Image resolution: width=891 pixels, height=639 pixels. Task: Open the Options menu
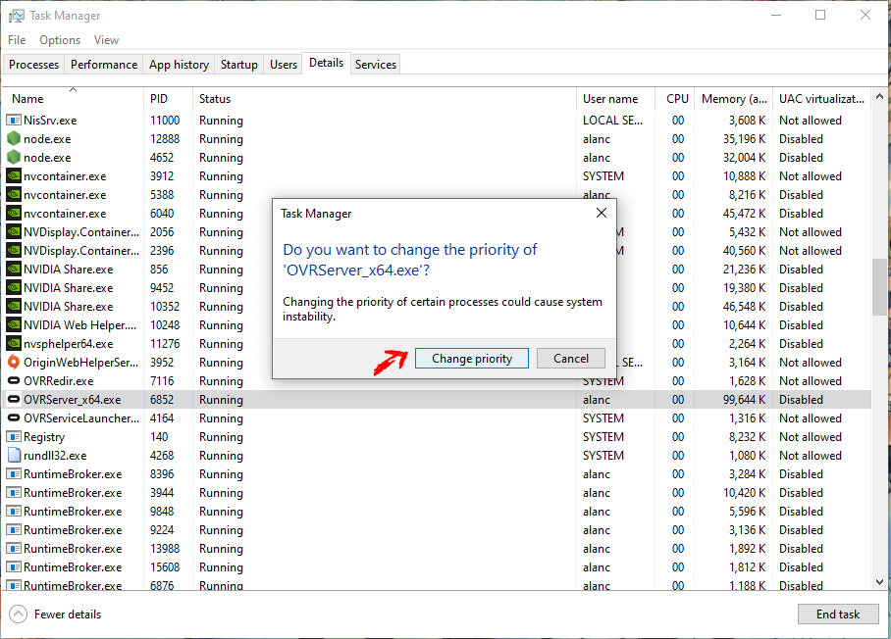[x=60, y=40]
